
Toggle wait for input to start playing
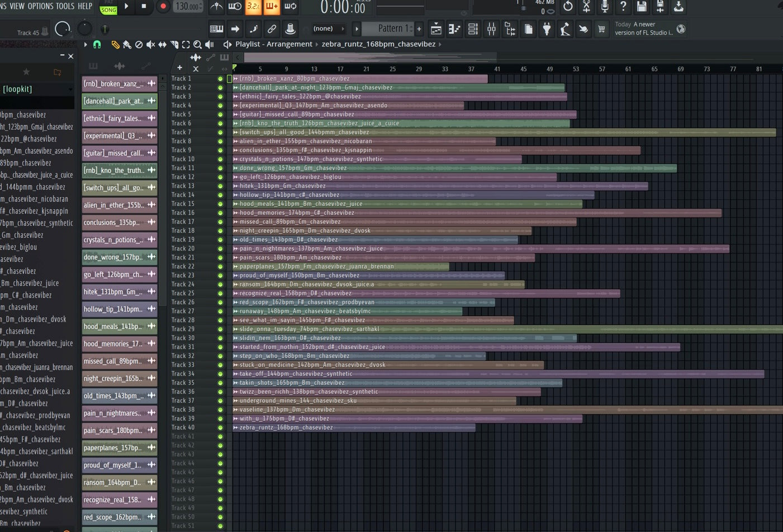[235, 6]
